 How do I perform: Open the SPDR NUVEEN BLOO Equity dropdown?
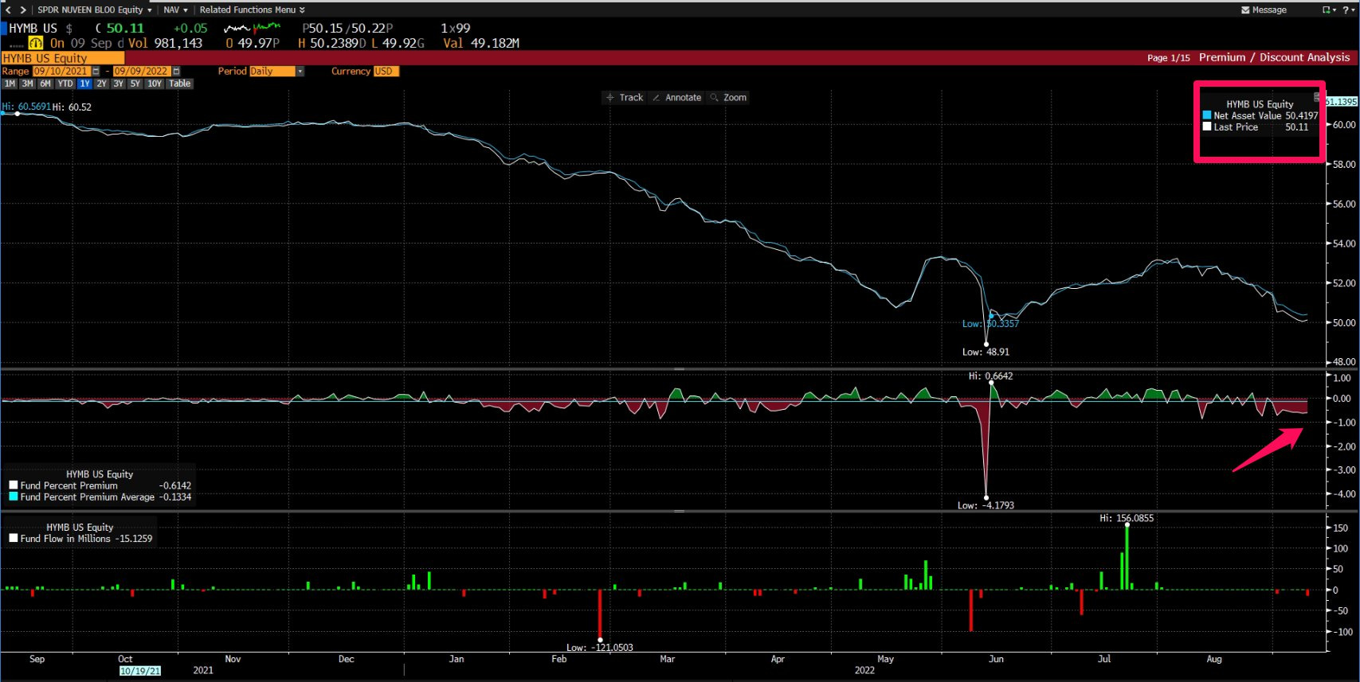pyautogui.click(x=94, y=10)
